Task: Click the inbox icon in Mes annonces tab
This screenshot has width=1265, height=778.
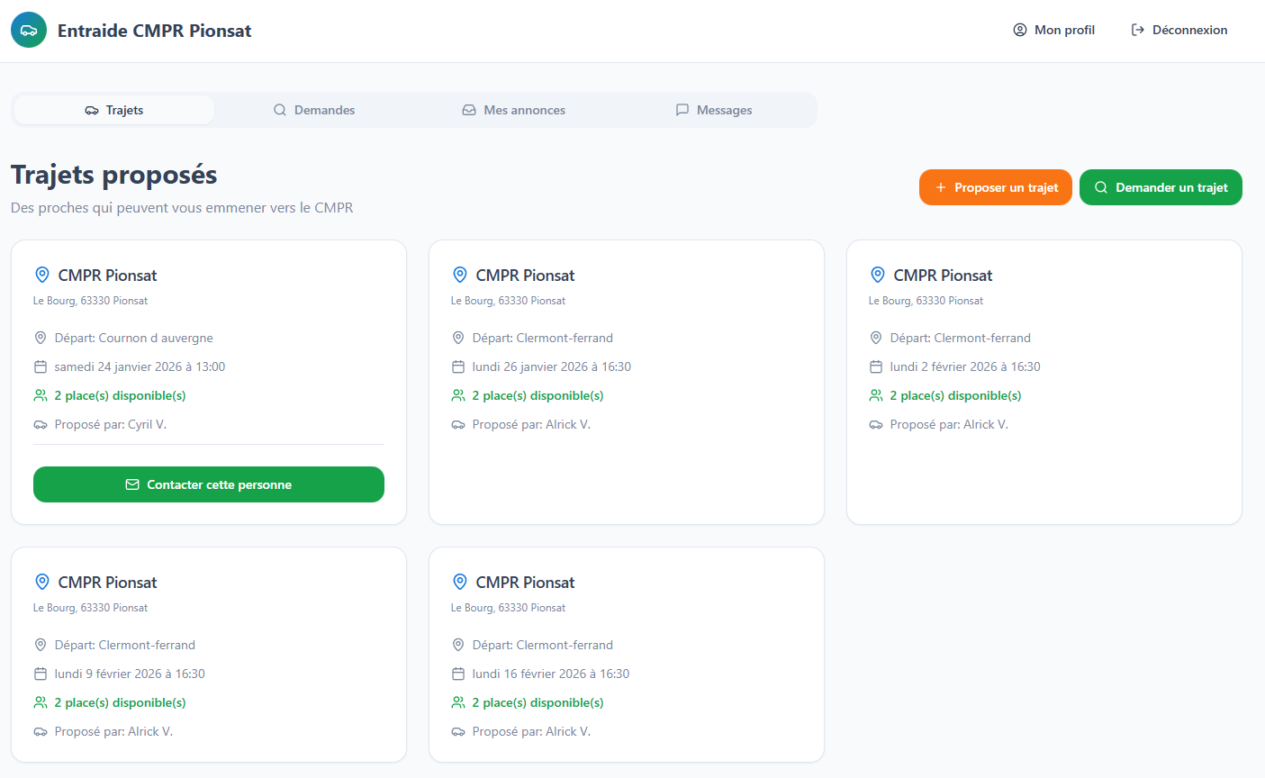Action: [469, 110]
